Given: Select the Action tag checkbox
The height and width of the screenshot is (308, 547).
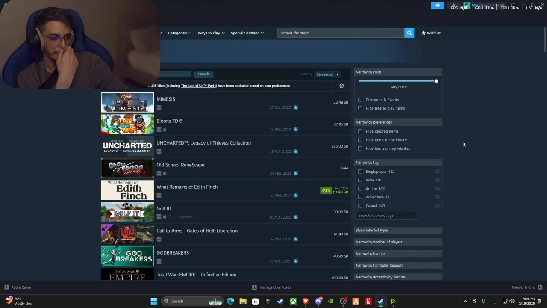Looking at the screenshot, I should (x=360, y=189).
